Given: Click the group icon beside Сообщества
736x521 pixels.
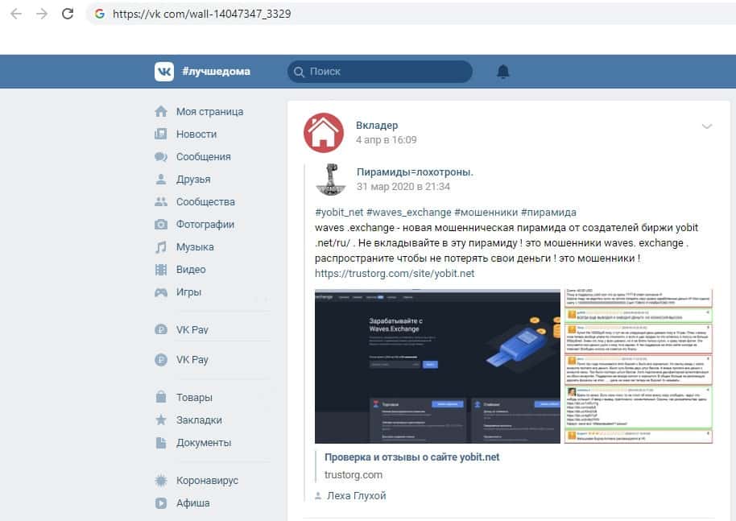Looking at the screenshot, I should (x=161, y=202).
